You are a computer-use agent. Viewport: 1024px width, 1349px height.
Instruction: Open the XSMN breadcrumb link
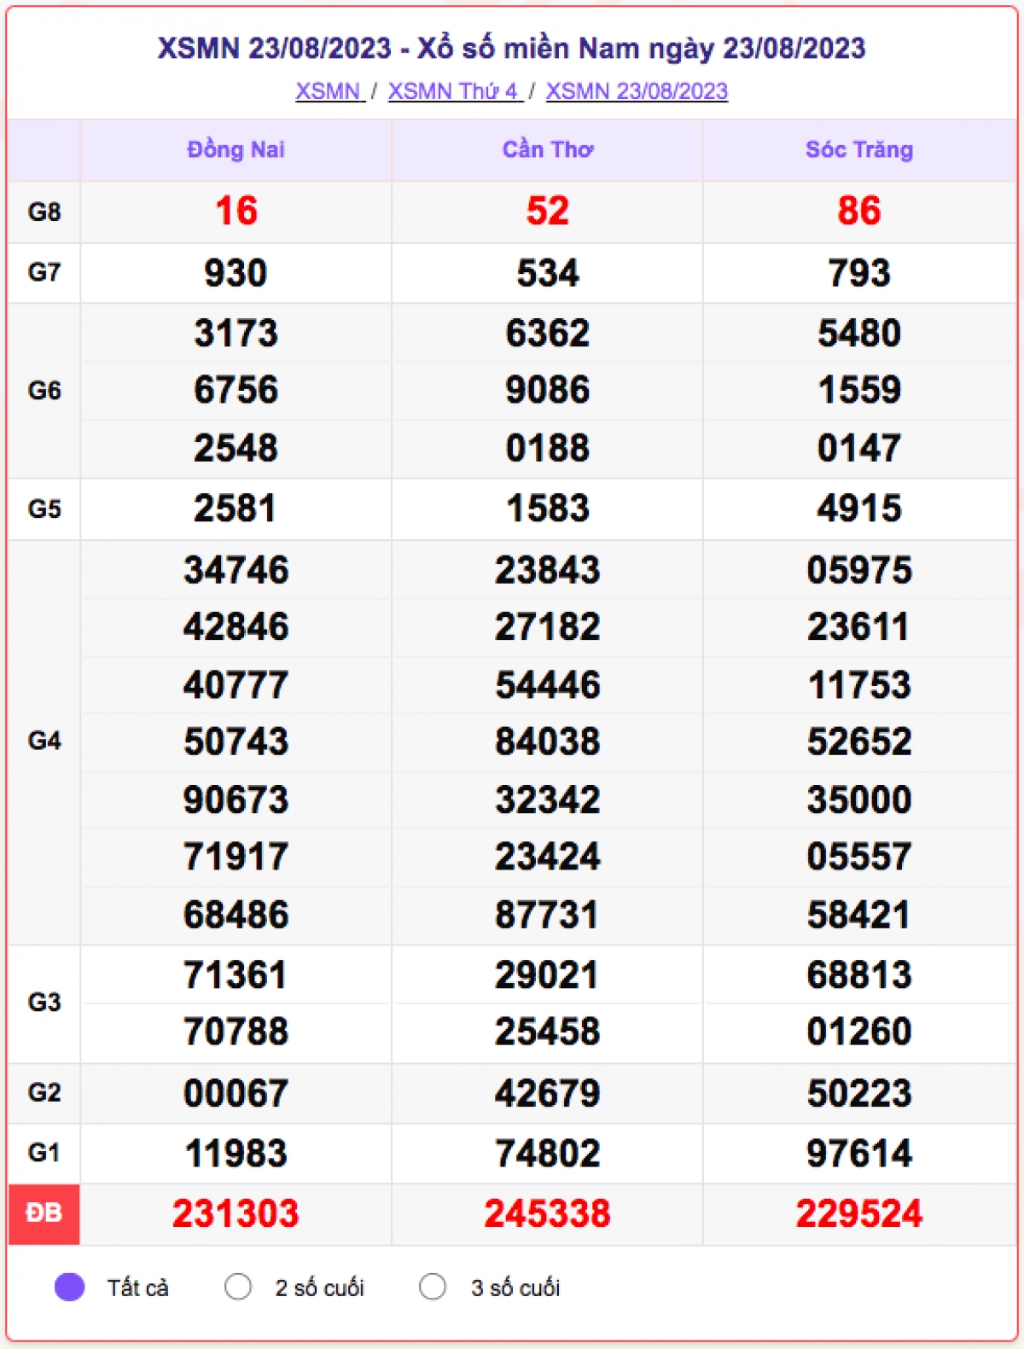coord(329,91)
